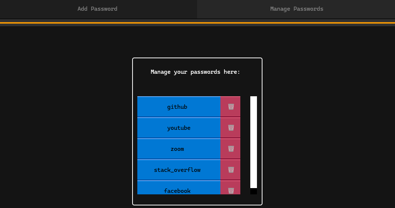Open the github password entry
Screen dimensions: 395x208
(179, 107)
